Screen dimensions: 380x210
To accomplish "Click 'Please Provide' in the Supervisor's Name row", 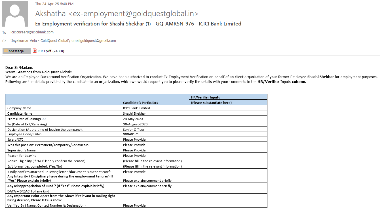I will pos(134,150).
